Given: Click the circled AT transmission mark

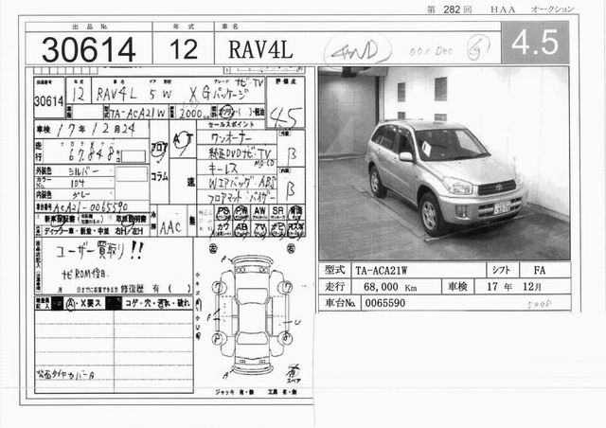Looking at the screenshot, I should [183, 141].
